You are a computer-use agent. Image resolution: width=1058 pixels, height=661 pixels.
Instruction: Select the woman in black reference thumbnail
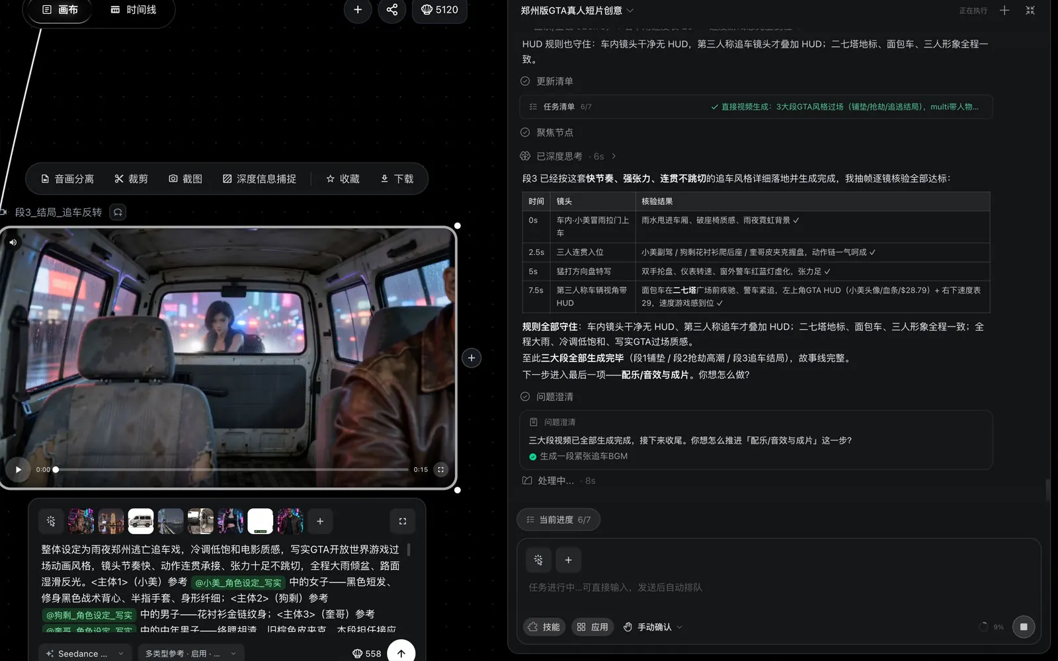click(230, 522)
